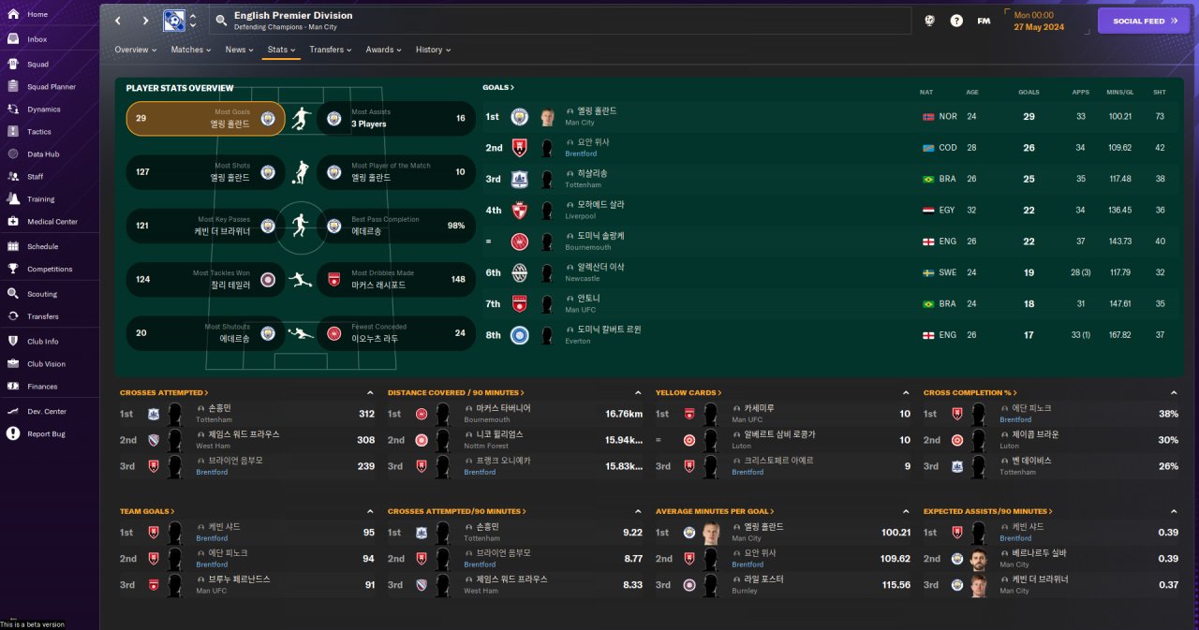Select the Most Shots stat card
Image resolution: width=1199 pixels, height=630 pixels.
point(205,172)
